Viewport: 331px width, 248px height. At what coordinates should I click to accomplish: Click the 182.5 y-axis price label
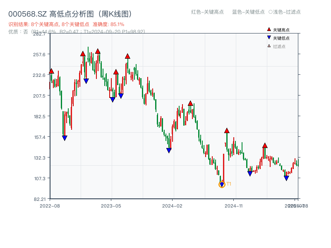tap(40, 117)
